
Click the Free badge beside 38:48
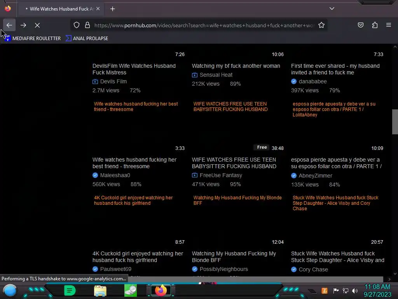point(262,148)
